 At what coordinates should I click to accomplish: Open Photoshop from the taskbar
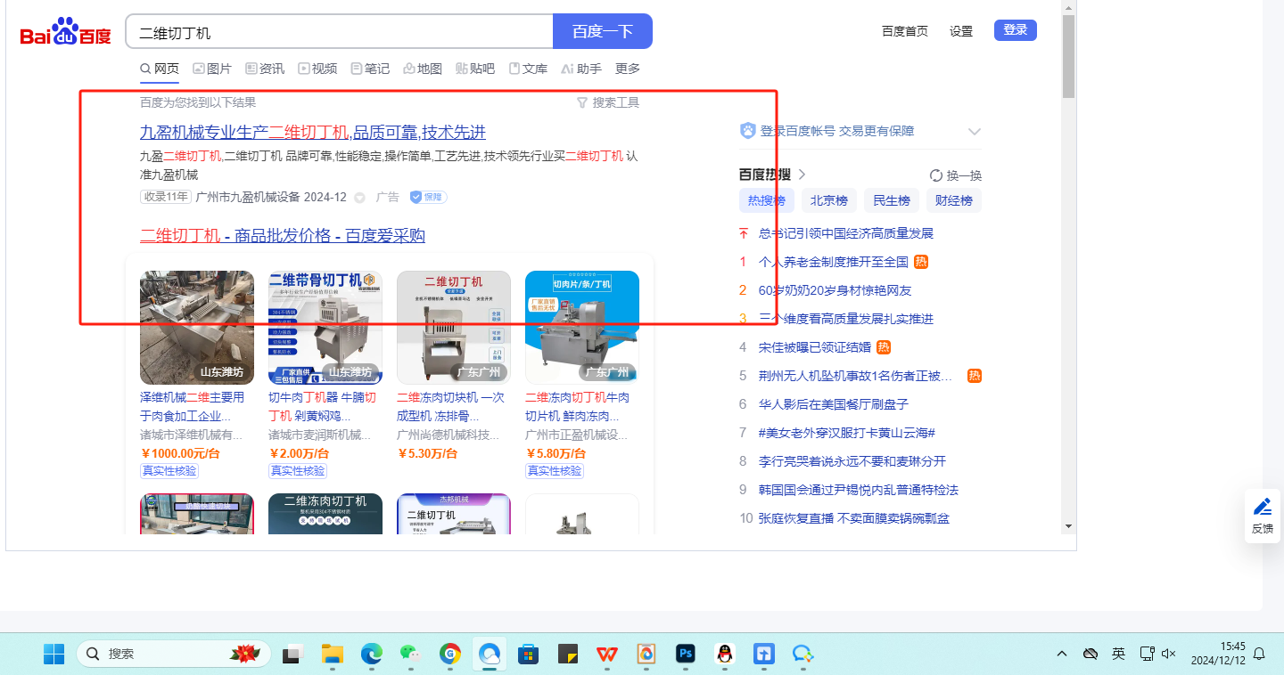685,655
